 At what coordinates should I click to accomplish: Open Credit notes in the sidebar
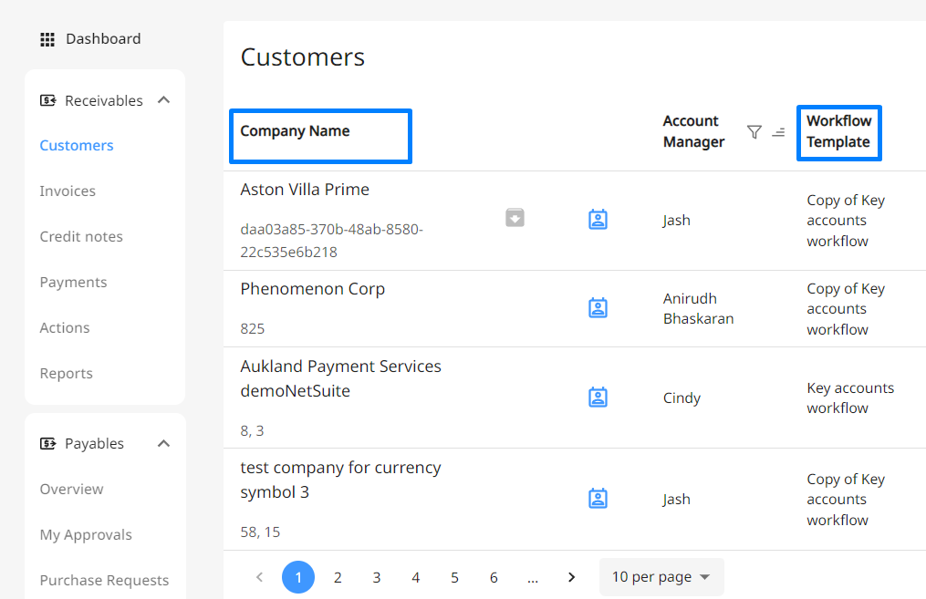click(x=81, y=236)
